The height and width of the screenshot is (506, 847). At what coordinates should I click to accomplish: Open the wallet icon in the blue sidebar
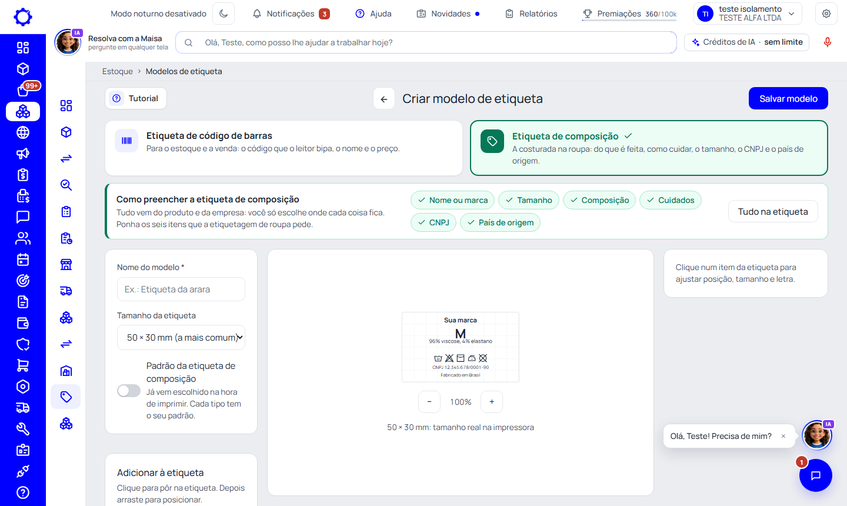pos(23,323)
